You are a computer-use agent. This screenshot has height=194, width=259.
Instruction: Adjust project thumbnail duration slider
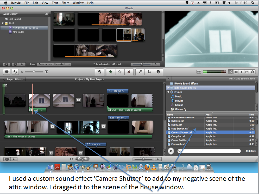[143, 159]
